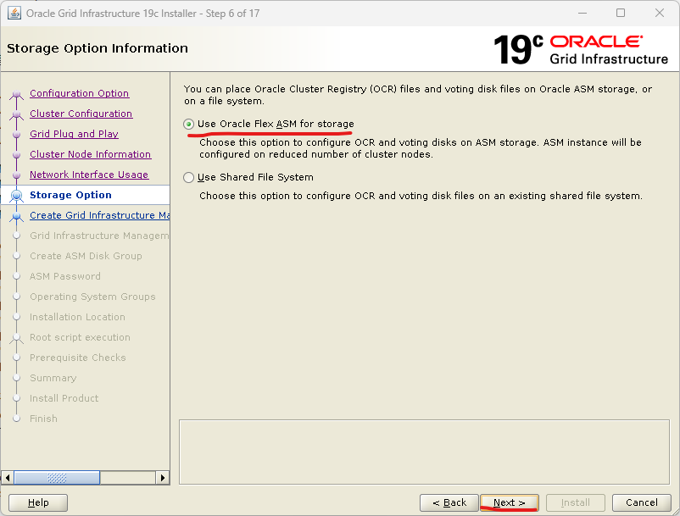The width and height of the screenshot is (680, 516).
Task: Open the installer Help
Action: tap(38, 502)
